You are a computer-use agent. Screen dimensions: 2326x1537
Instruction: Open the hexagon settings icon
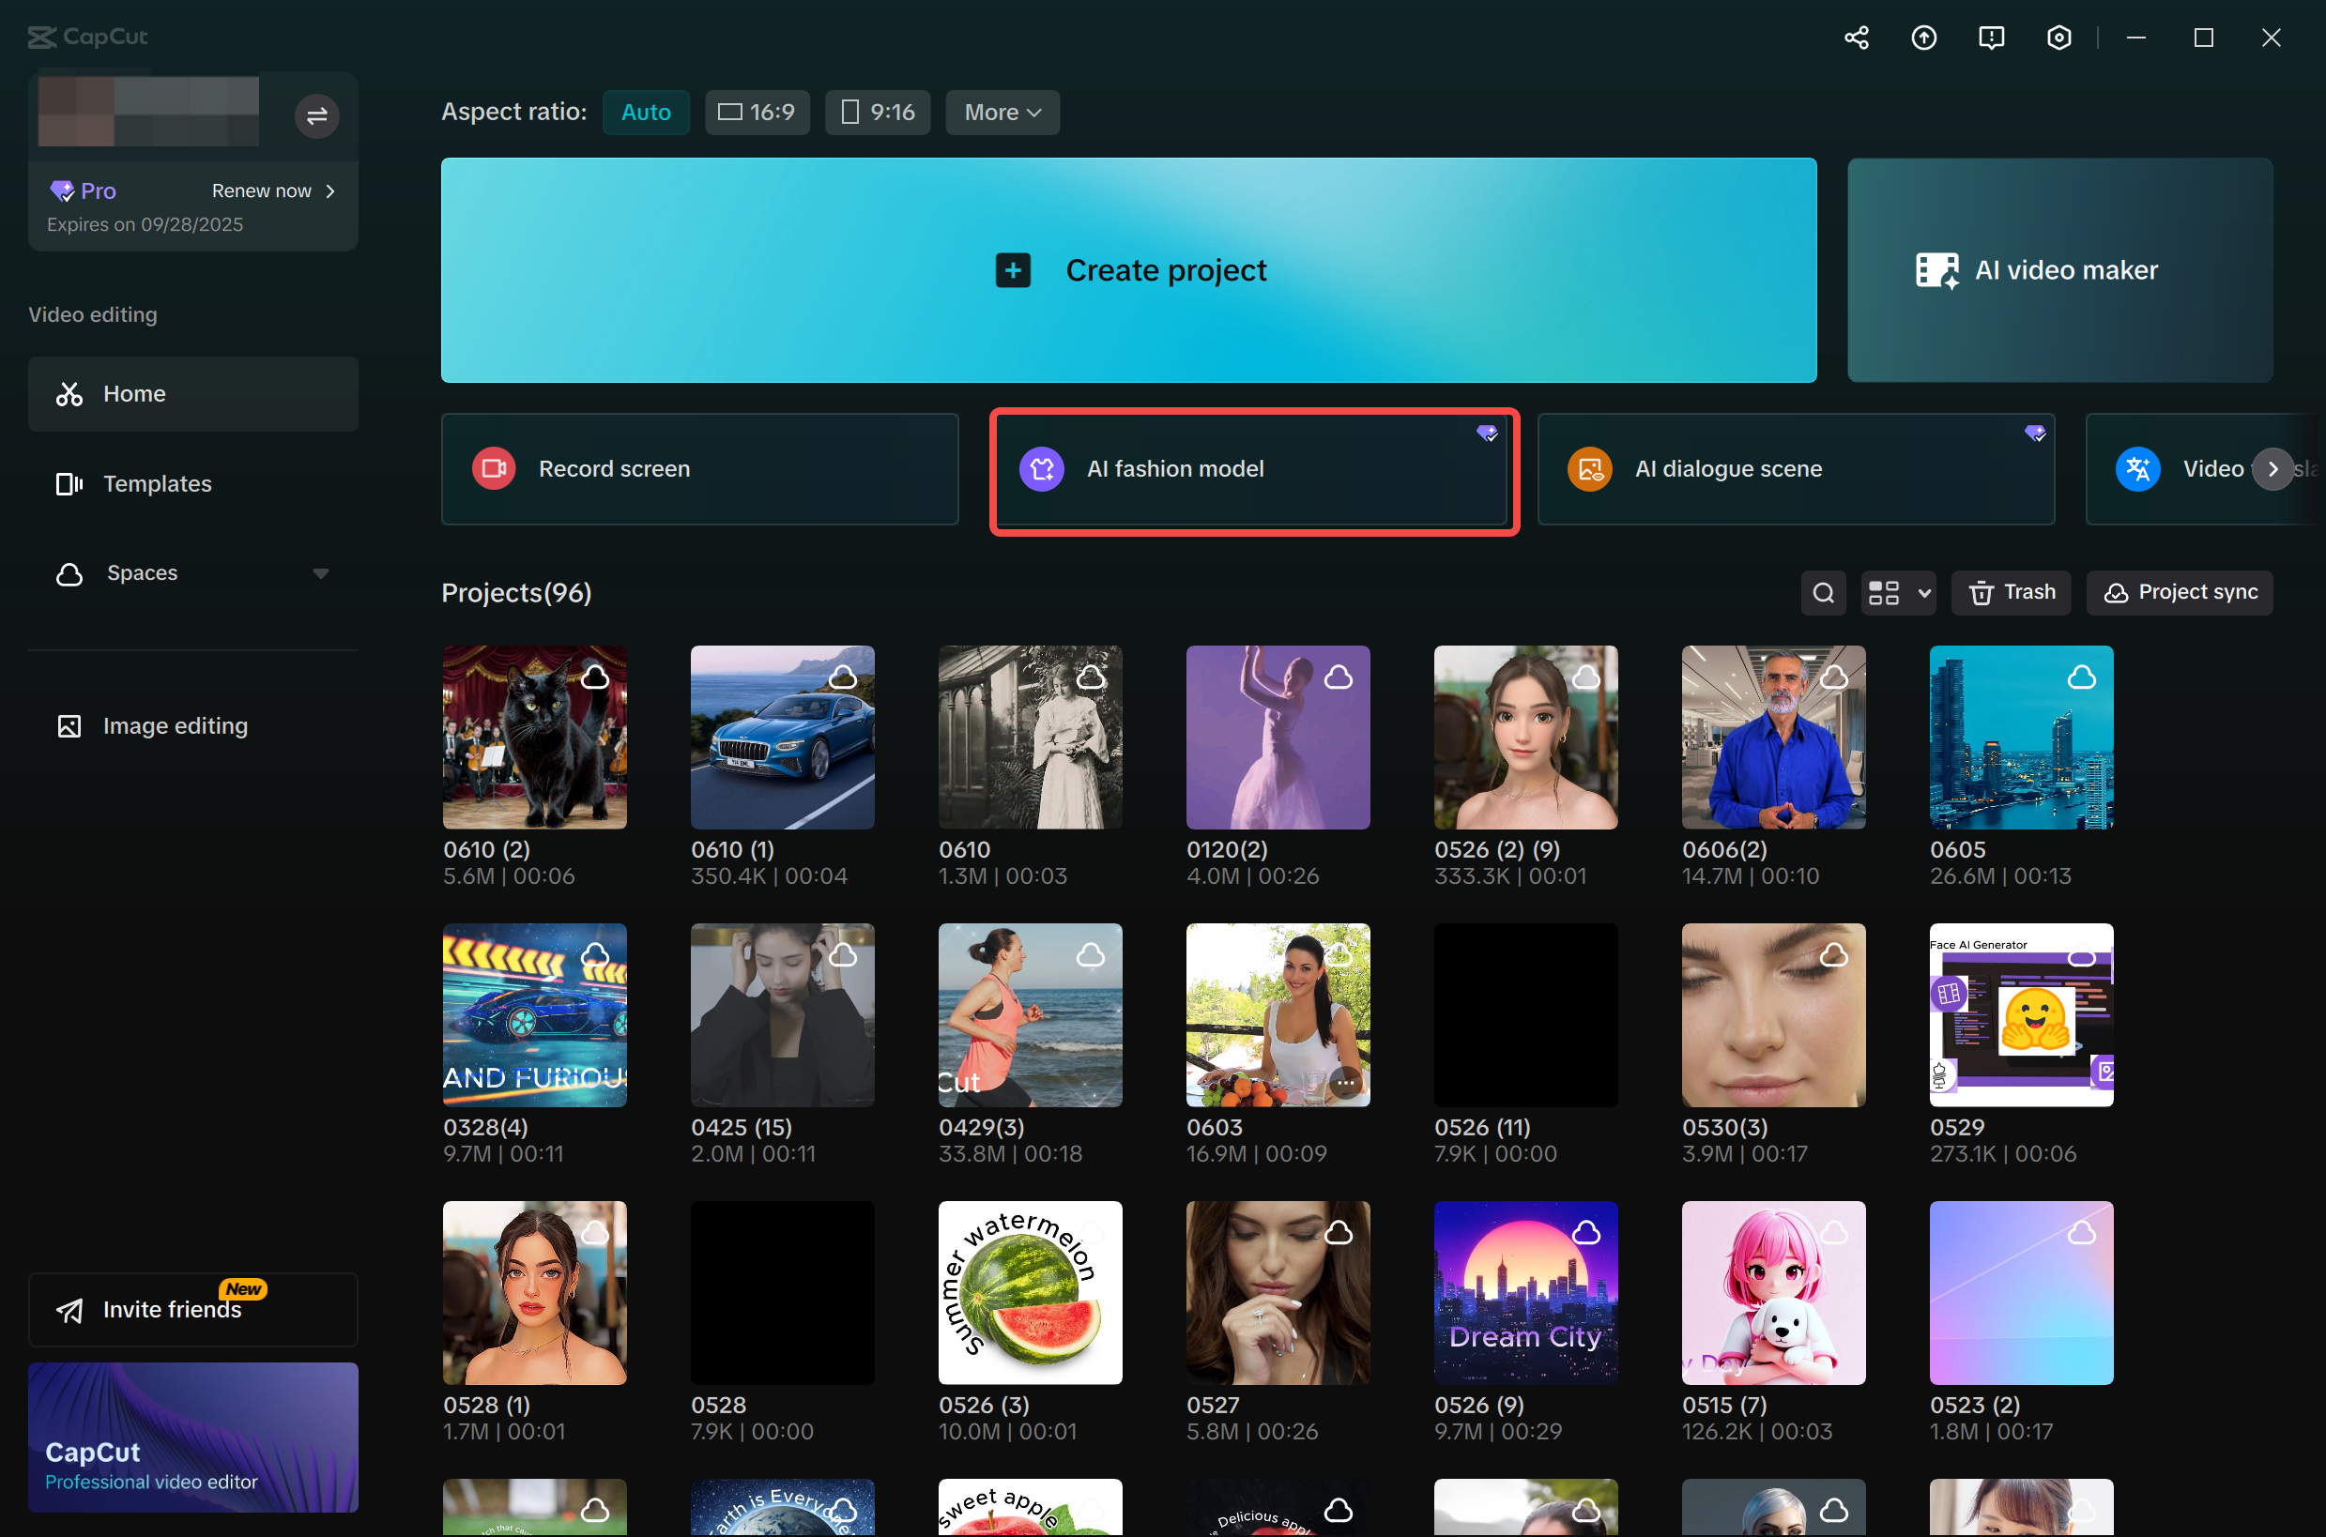pos(2058,38)
